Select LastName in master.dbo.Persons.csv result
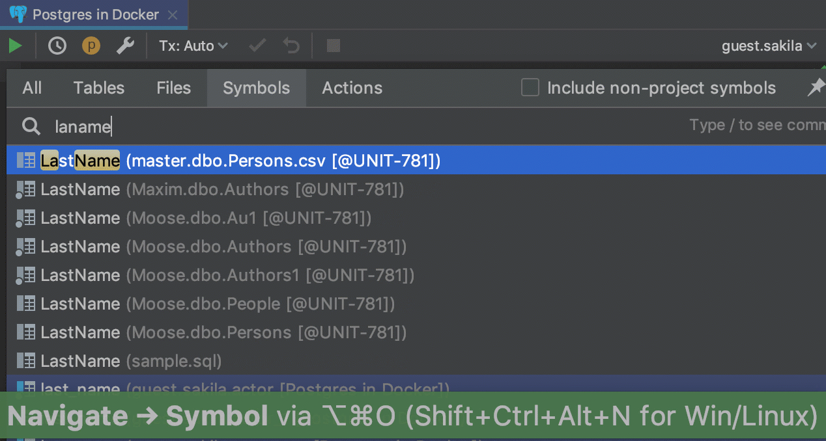Viewport: 826px width, 441px height. pos(241,161)
